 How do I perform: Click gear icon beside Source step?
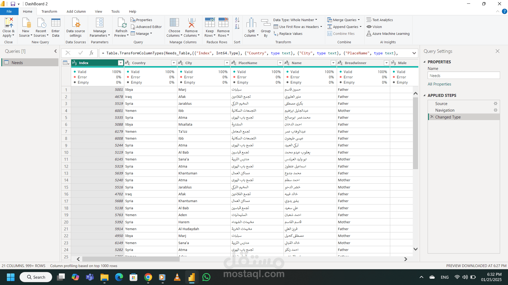495,104
